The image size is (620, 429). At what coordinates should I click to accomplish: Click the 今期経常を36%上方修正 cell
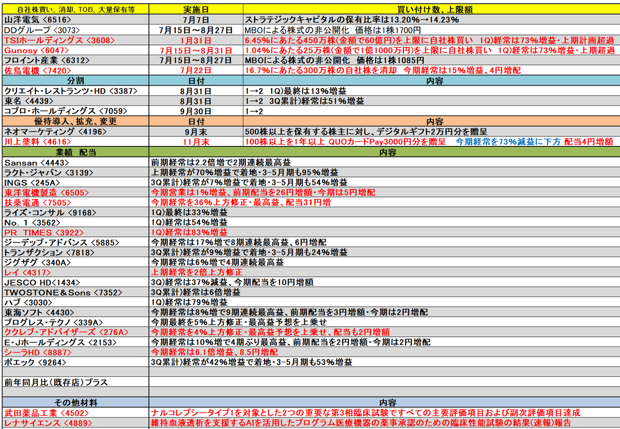tap(383, 202)
